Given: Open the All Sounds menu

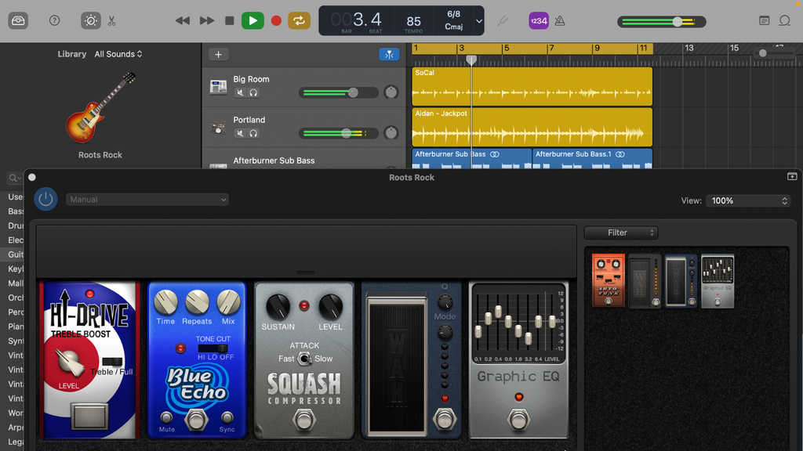Looking at the screenshot, I should [118, 54].
